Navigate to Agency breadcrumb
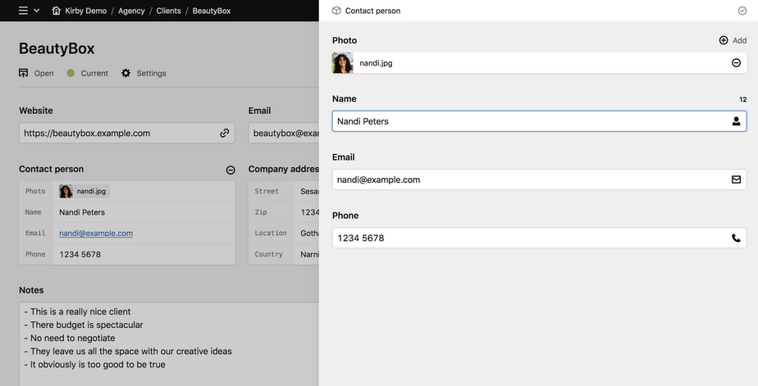This screenshot has width=758, height=386. point(130,11)
